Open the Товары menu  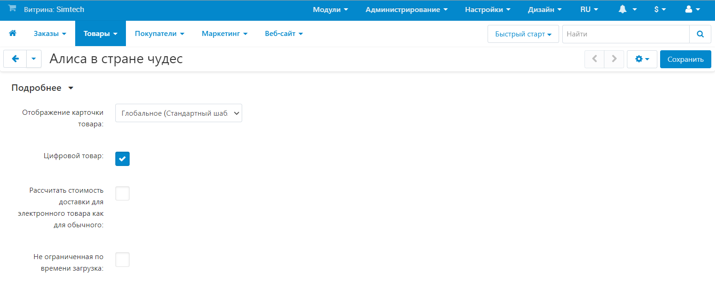pos(100,34)
